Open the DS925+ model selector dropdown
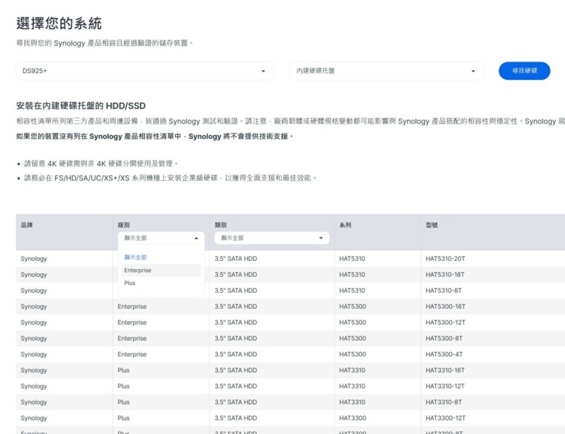The width and height of the screenshot is (565, 434). (x=145, y=71)
